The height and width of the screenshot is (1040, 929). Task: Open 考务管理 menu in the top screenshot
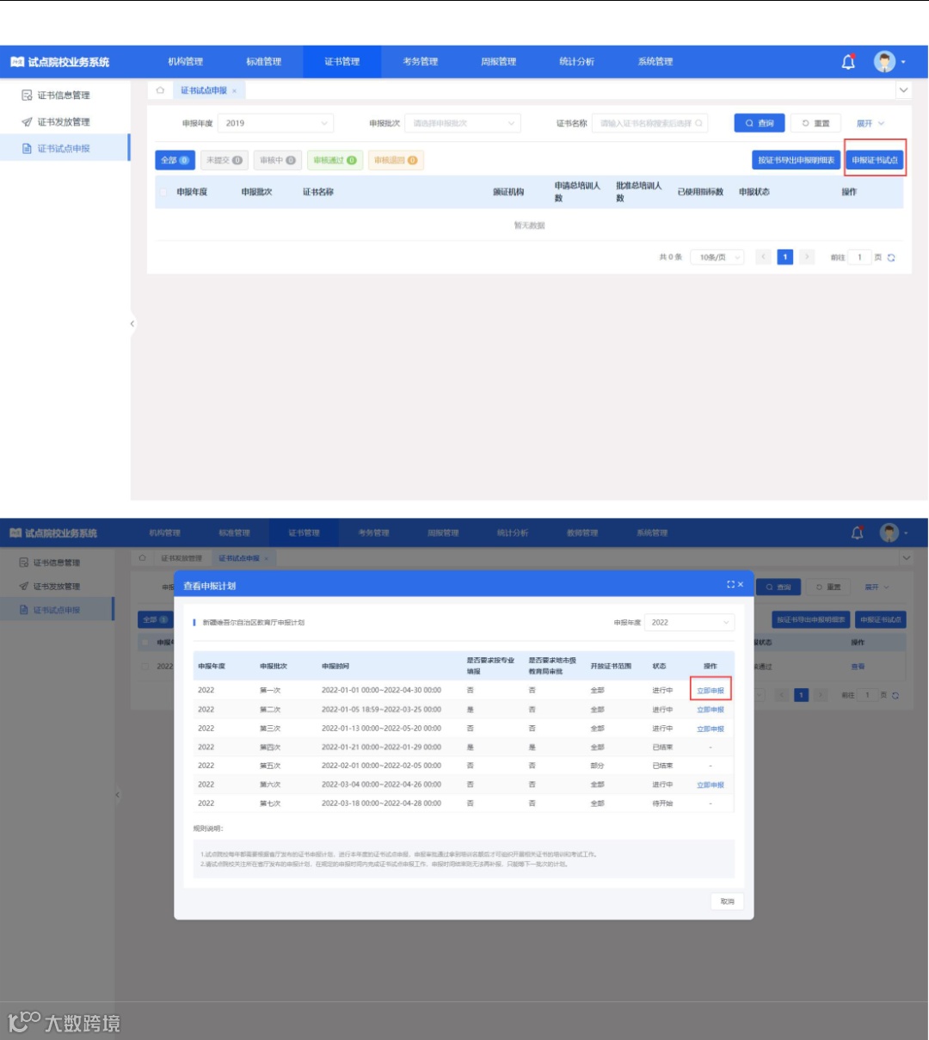pos(421,62)
